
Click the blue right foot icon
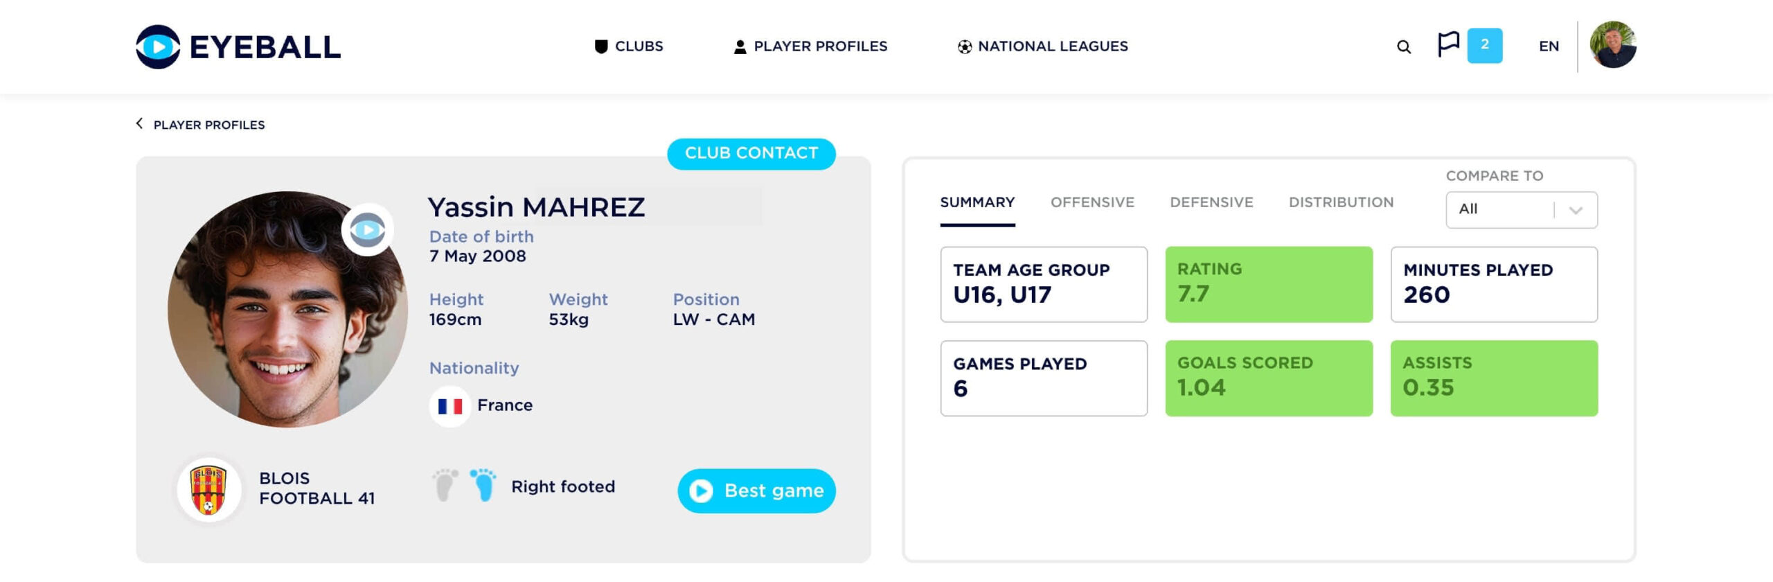[x=483, y=485]
